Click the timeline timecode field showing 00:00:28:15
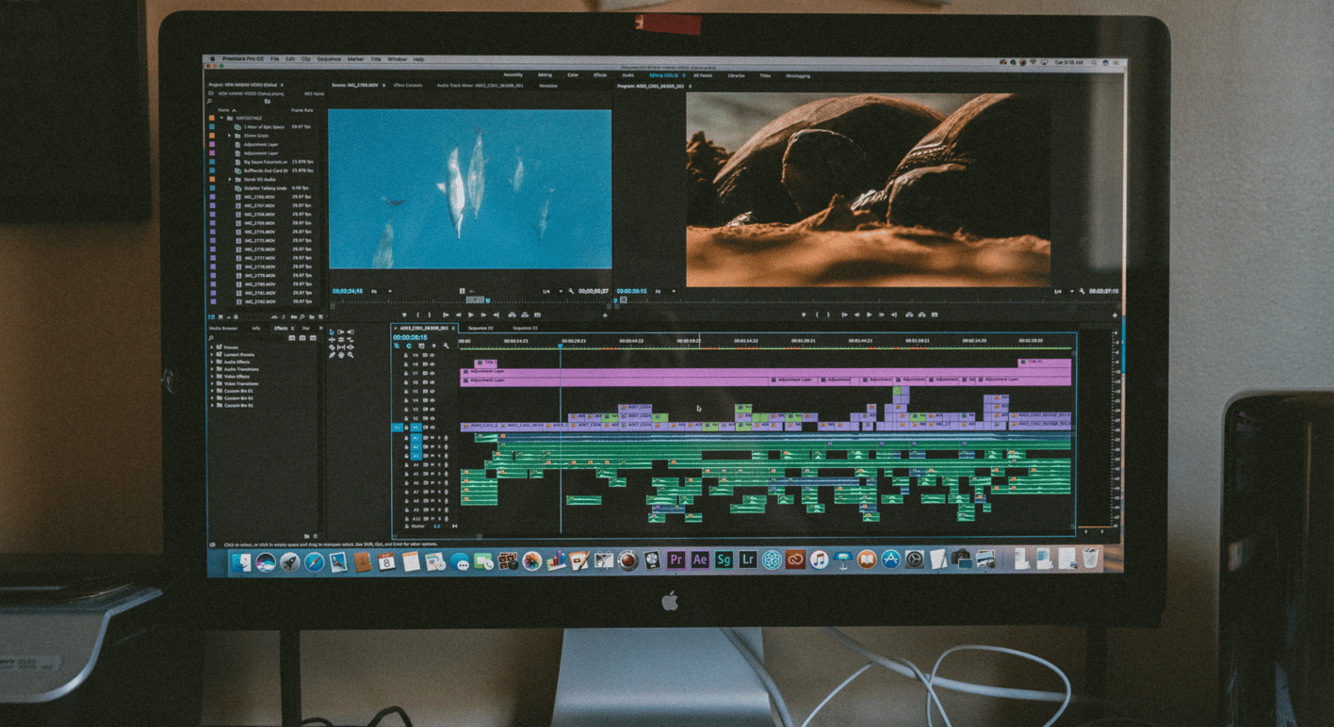 point(411,337)
